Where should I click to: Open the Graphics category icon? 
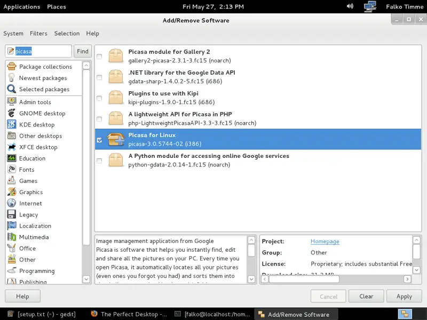click(11, 192)
